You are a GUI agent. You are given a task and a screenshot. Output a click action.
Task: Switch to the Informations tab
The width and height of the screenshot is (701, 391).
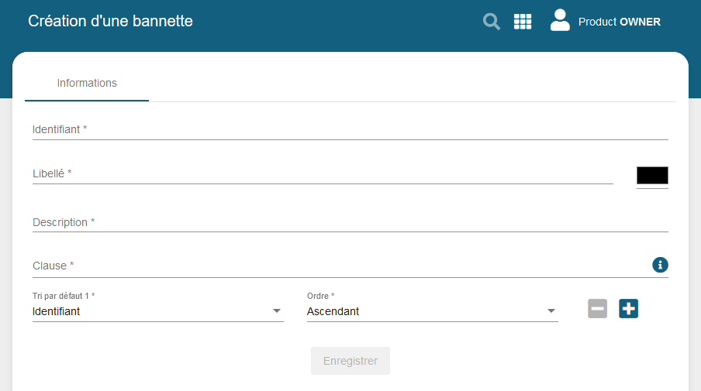87,83
